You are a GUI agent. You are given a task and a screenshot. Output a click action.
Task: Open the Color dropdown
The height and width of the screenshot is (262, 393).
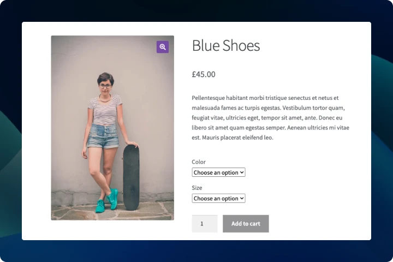[x=218, y=172]
